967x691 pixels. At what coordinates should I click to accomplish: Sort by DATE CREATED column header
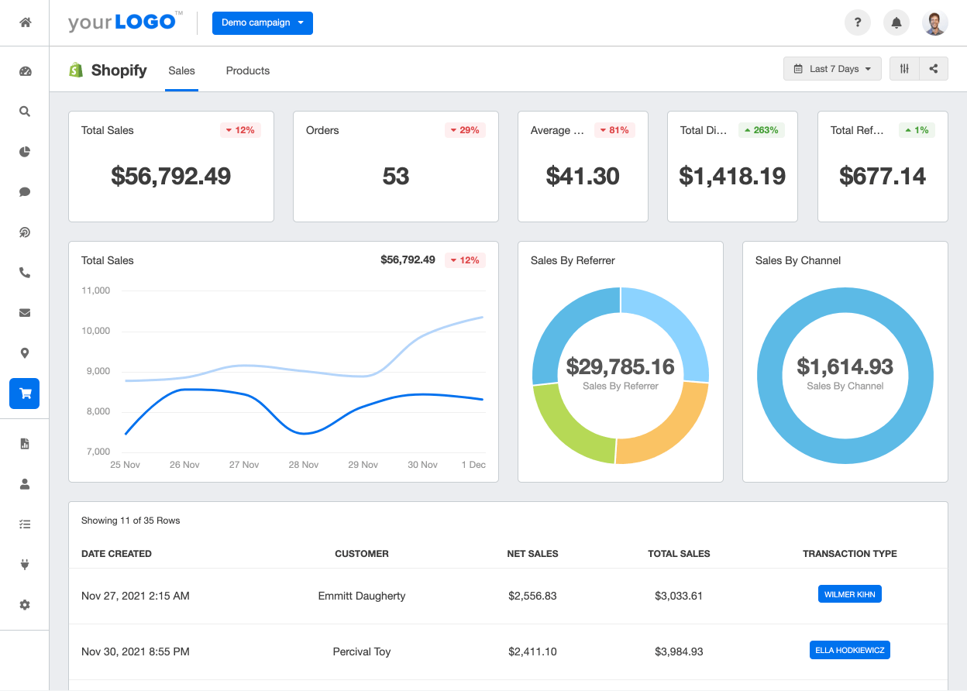pos(116,554)
